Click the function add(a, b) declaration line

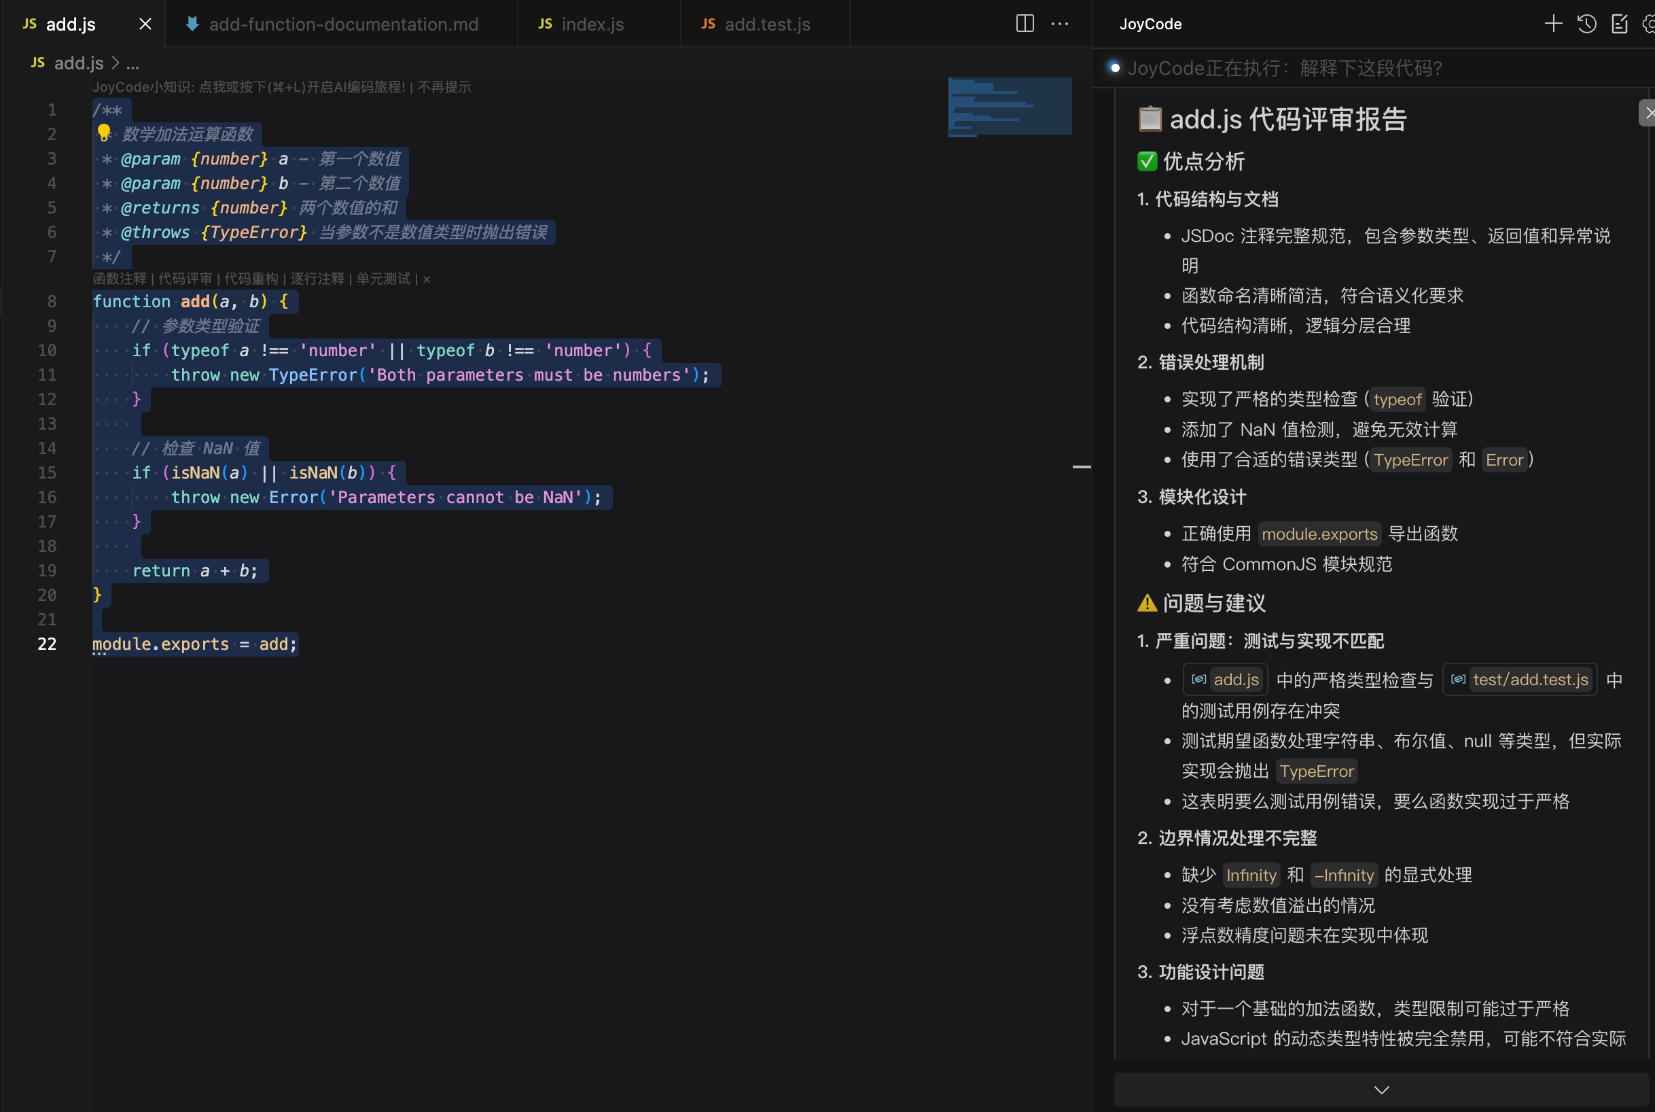point(191,301)
